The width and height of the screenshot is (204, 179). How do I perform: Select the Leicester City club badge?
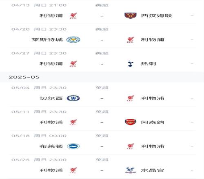click(73, 39)
